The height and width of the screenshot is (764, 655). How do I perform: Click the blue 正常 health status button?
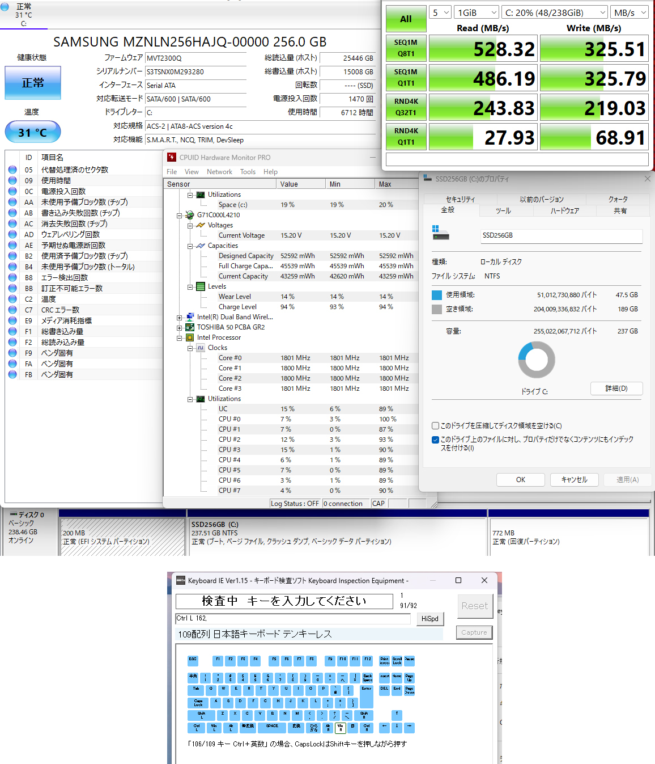[33, 83]
